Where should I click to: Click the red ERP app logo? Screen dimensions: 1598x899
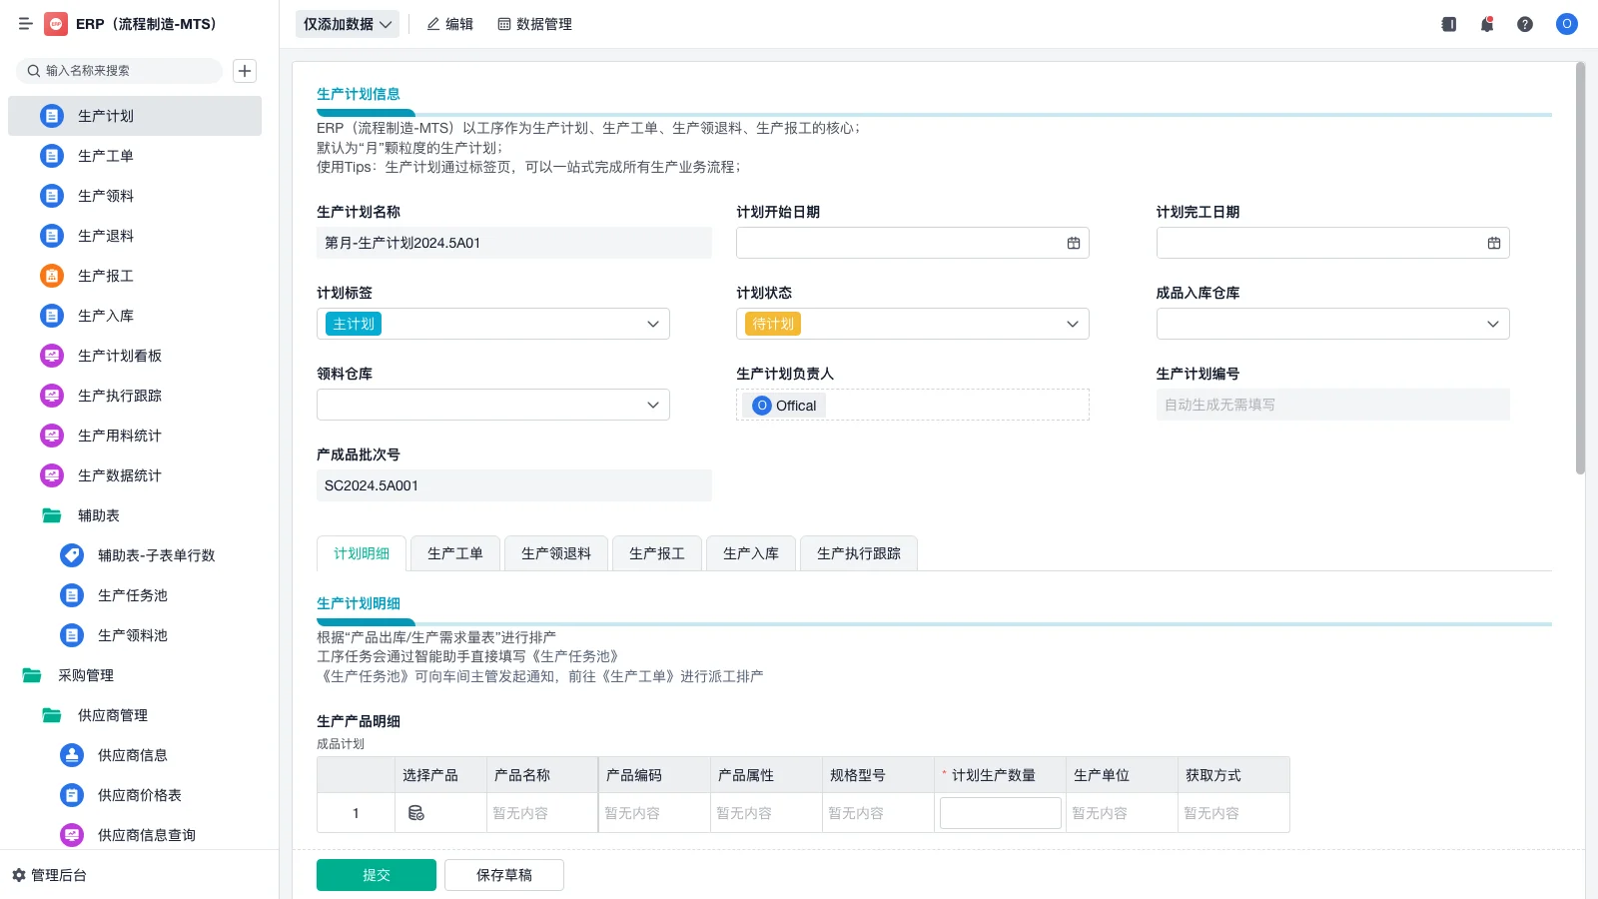56,24
